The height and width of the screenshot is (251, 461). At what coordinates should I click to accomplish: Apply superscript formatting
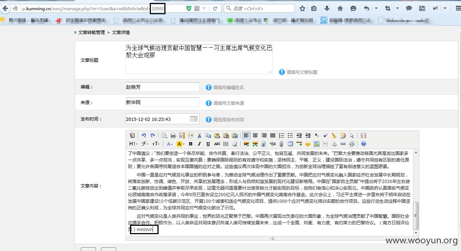(325, 136)
